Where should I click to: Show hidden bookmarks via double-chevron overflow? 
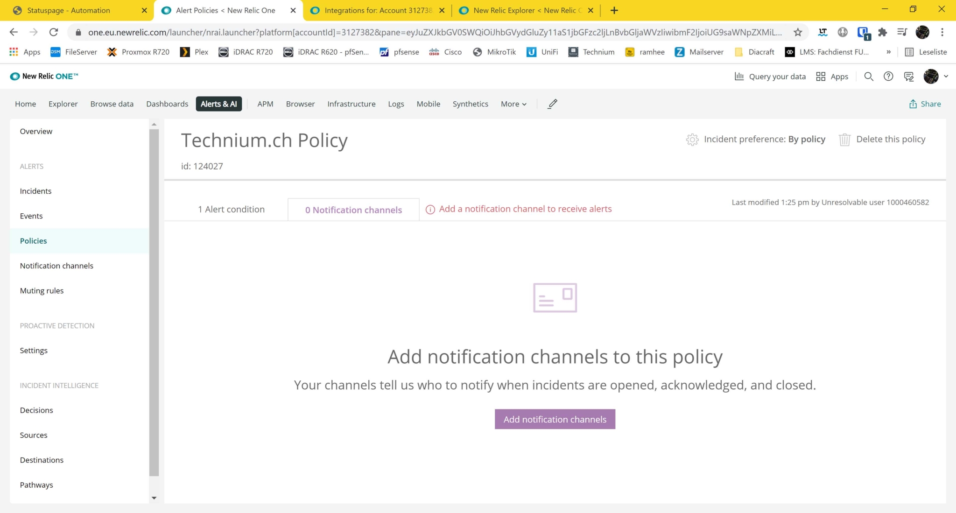tap(888, 52)
